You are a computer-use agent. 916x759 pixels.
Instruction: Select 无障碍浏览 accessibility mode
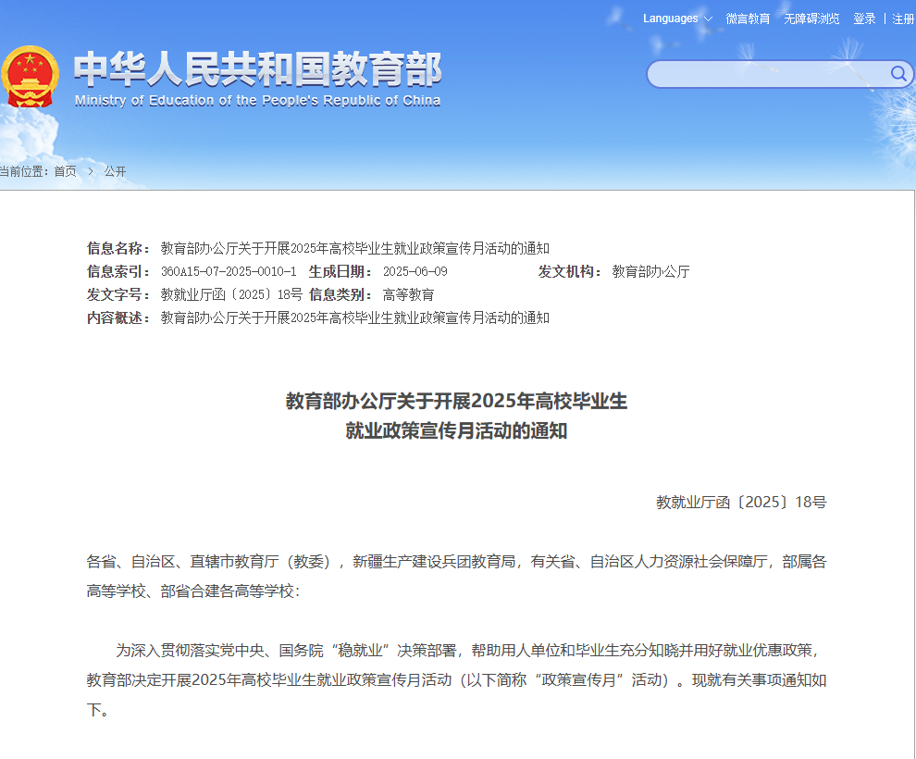point(811,19)
